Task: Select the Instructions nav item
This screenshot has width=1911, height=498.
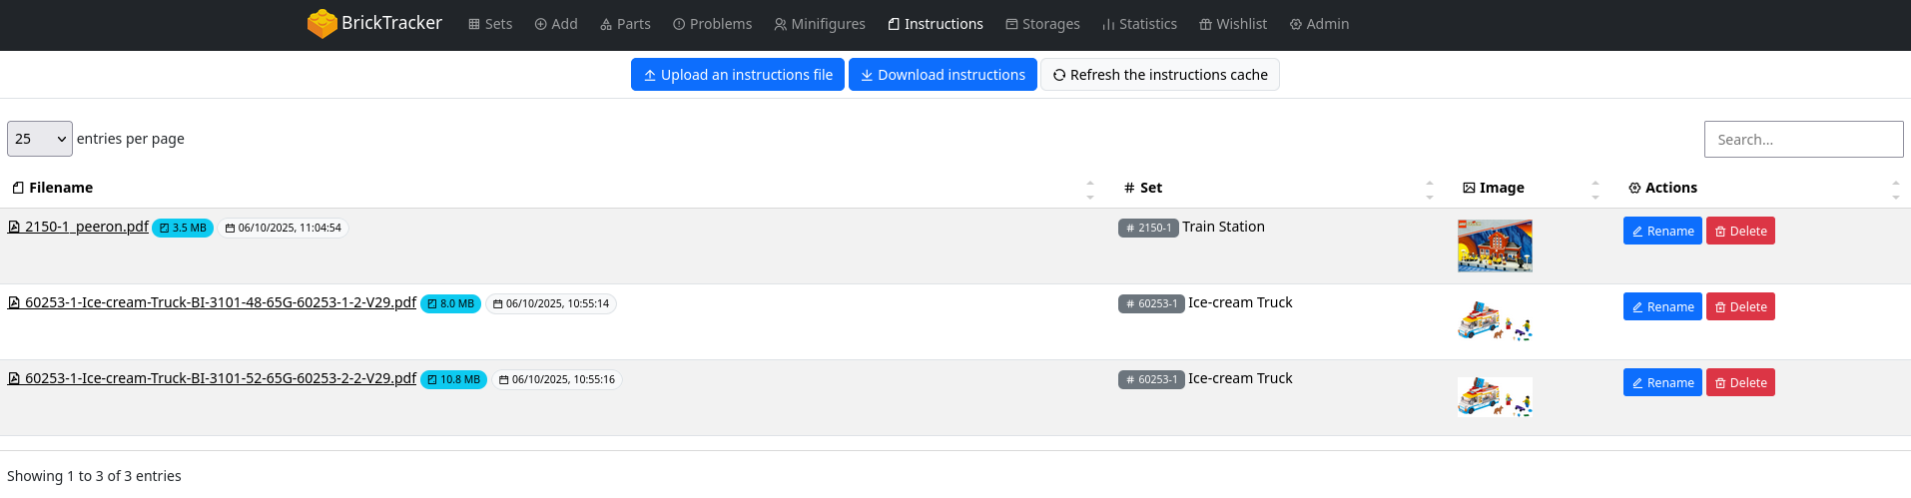Action: pyautogui.click(x=936, y=24)
